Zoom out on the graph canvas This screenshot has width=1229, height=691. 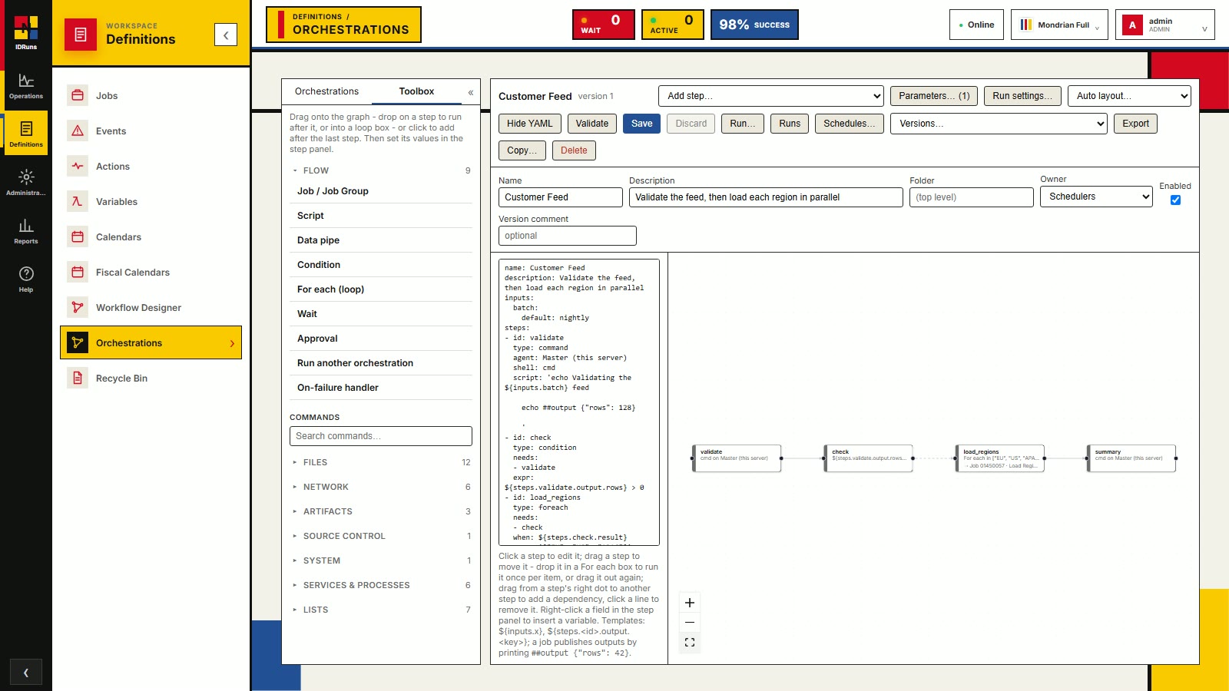tap(690, 623)
